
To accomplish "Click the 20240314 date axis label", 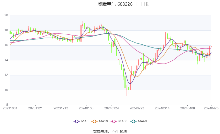I will click(162, 108).
